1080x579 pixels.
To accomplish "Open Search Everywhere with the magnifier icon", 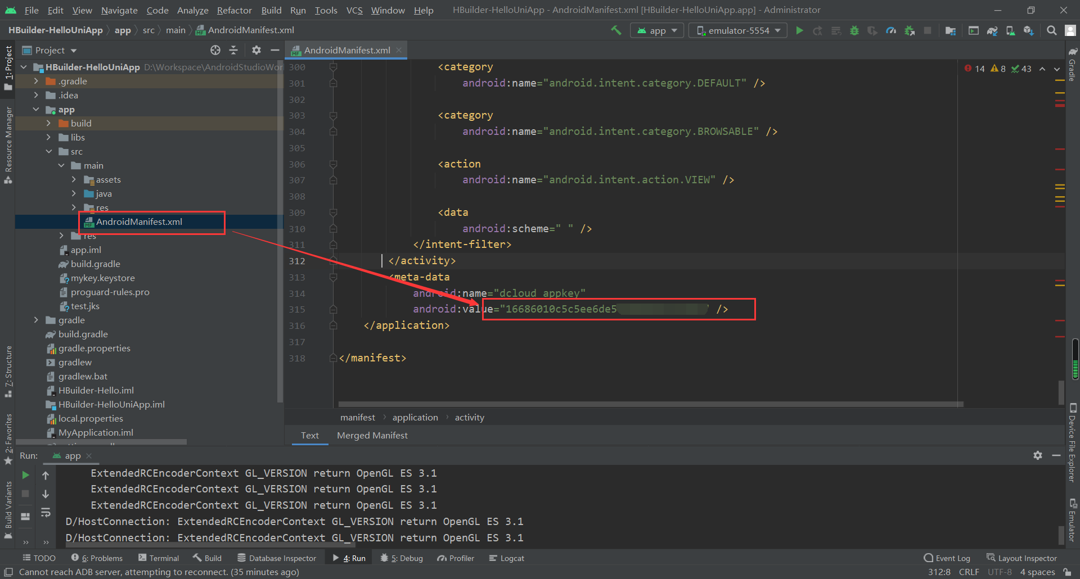I will click(1051, 30).
